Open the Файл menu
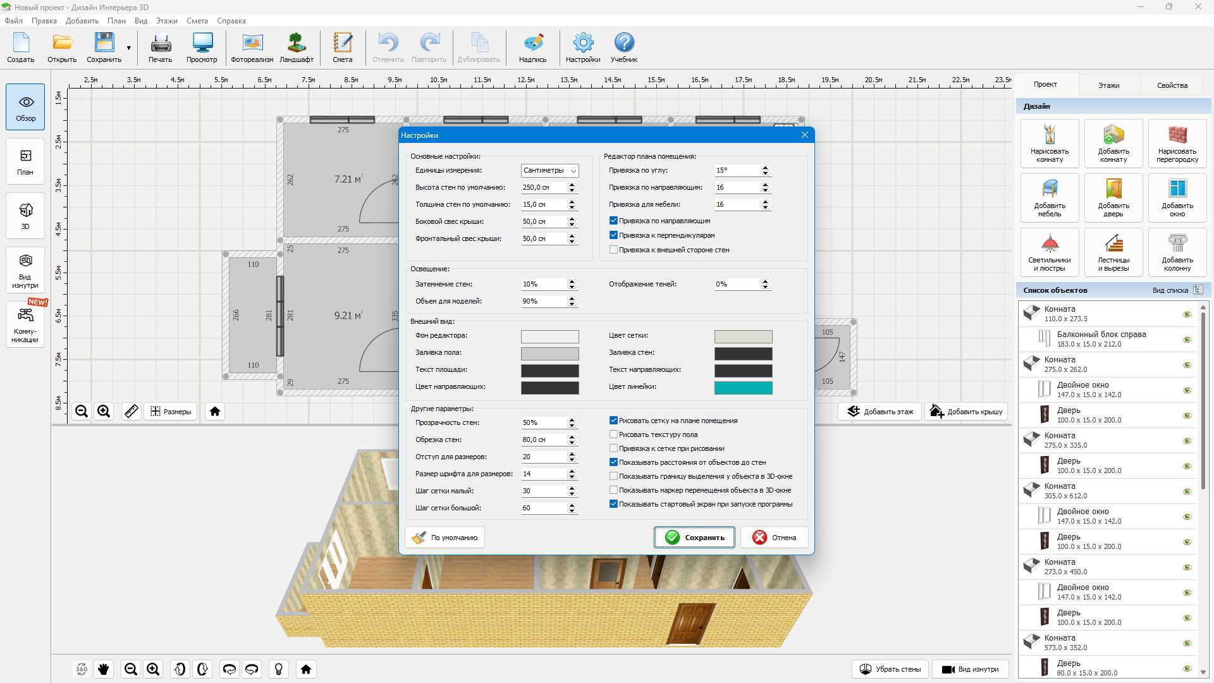 coord(13,21)
